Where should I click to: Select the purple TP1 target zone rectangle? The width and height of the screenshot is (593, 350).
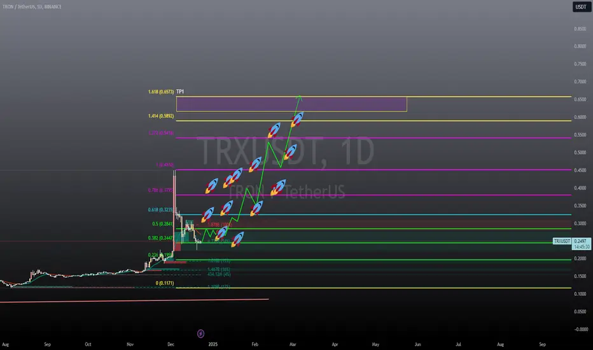tap(291, 104)
